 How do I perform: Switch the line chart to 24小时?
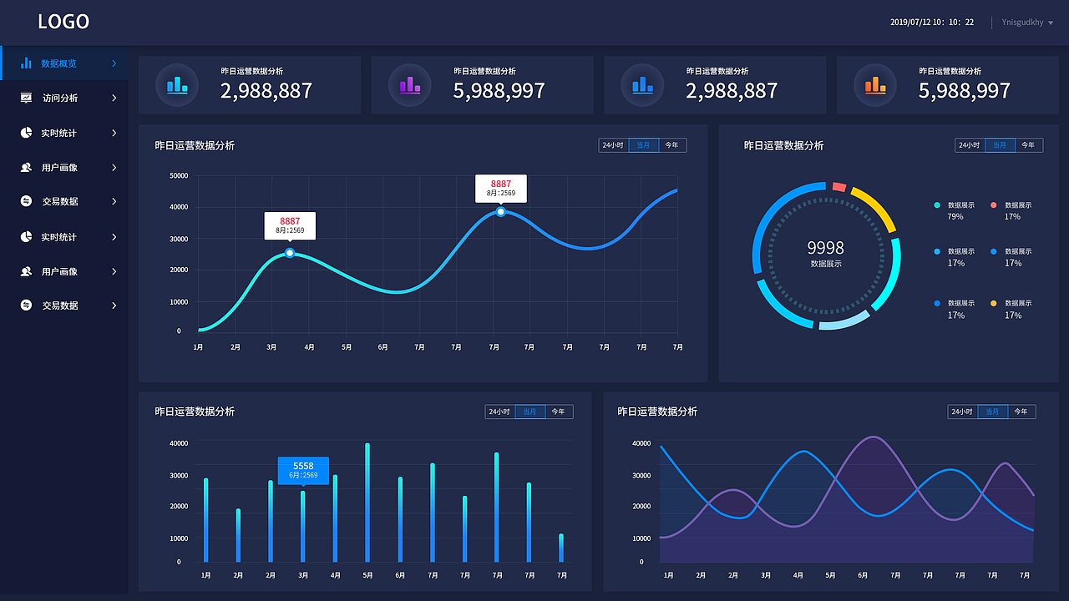tap(614, 145)
